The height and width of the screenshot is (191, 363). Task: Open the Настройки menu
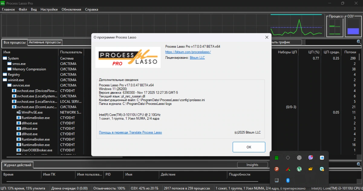tap(49, 9)
